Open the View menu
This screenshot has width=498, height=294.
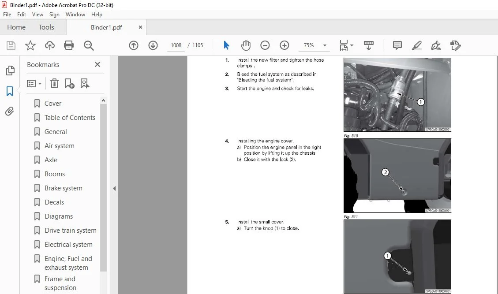tap(37, 14)
